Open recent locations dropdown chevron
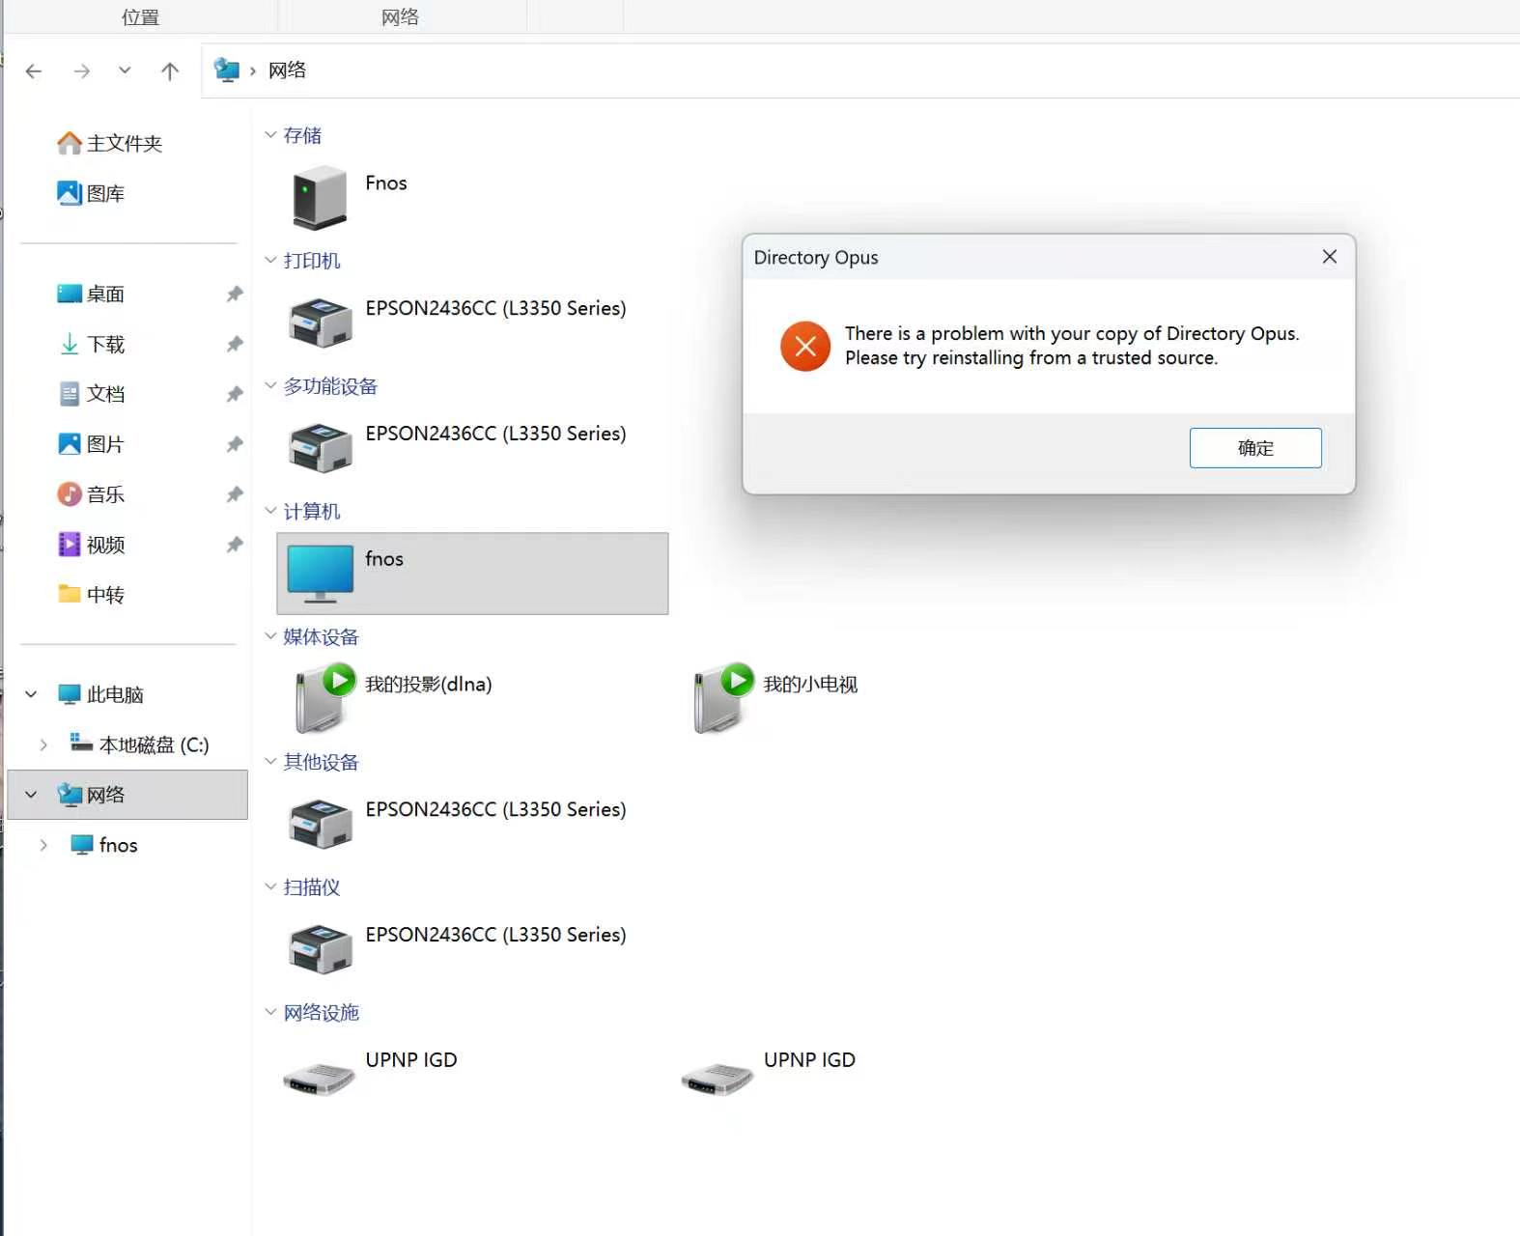Viewport: 1520px width, 1236px height. pos(125,70)
